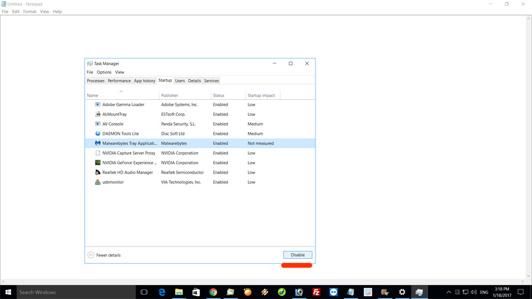Click the taskbar clock showing 3:18 PM
This screenshot has height=299, width=532.
tap(502, 292)
